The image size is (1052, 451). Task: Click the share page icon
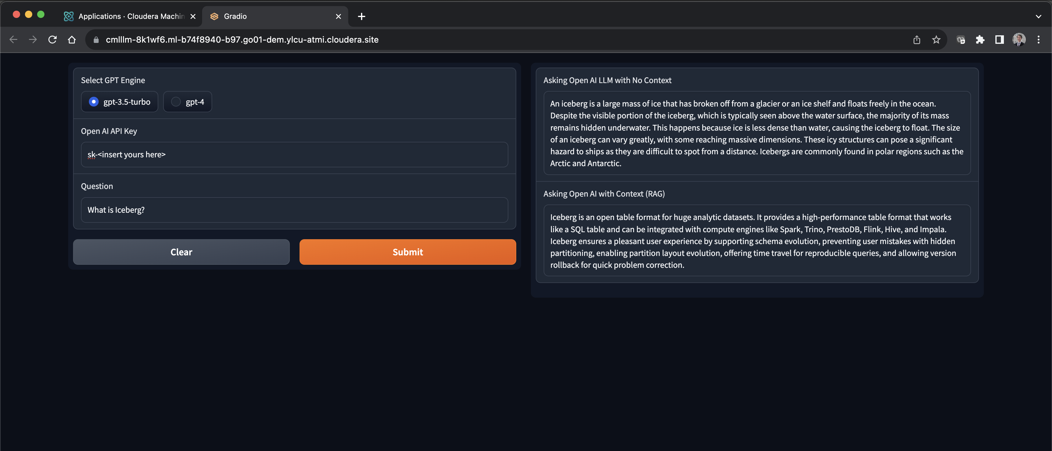(x=917, y=40)
